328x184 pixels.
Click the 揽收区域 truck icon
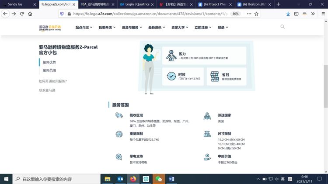119,115
